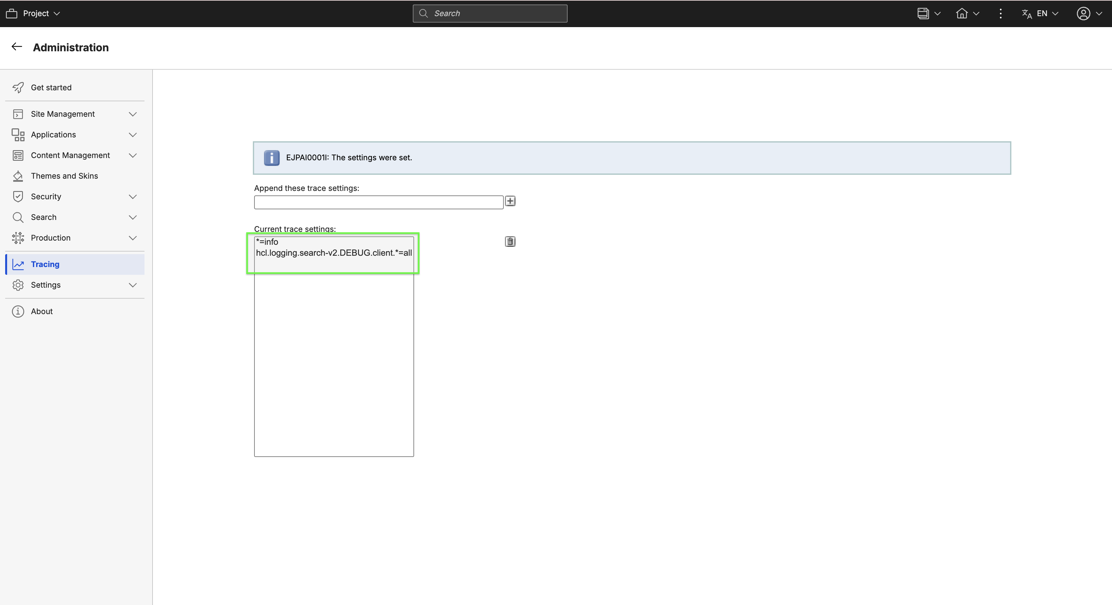Select Tracing in the sidebar

pos(45,264)
